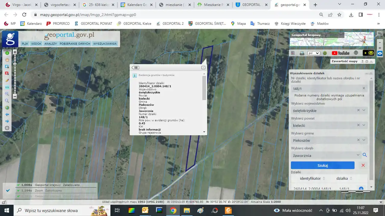Open the 'pol' language dropdown
The width and height of the screenshot is (385, 216).
[313, 53]
